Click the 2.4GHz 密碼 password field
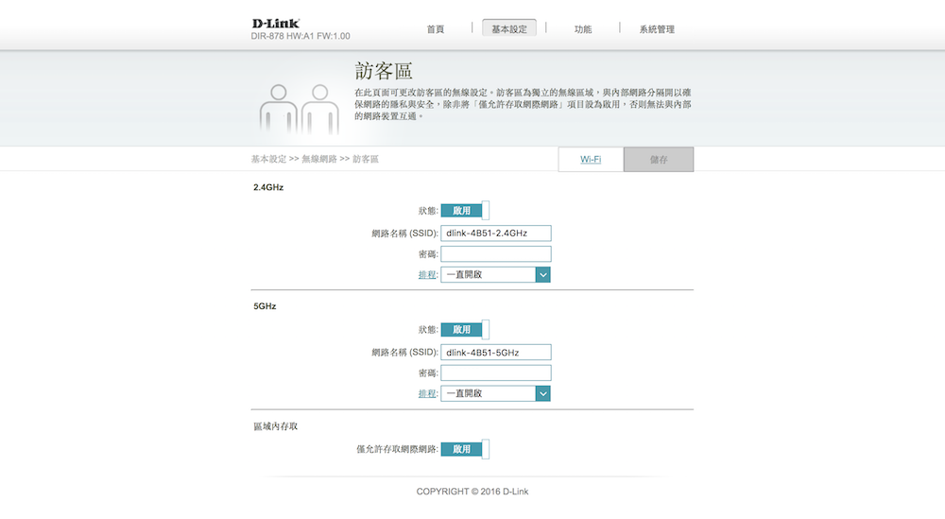This screenshot has height=519, width=945. click(495, 253)
